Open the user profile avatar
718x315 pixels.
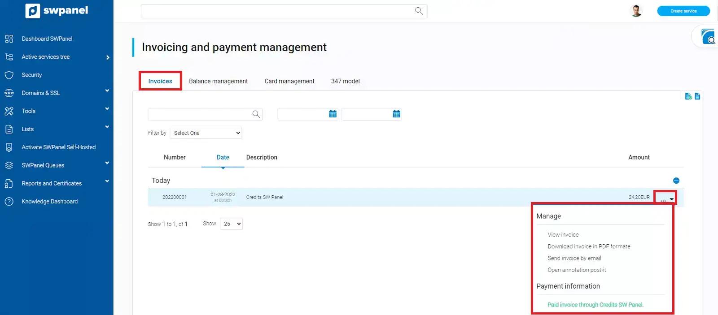[636, 11]
